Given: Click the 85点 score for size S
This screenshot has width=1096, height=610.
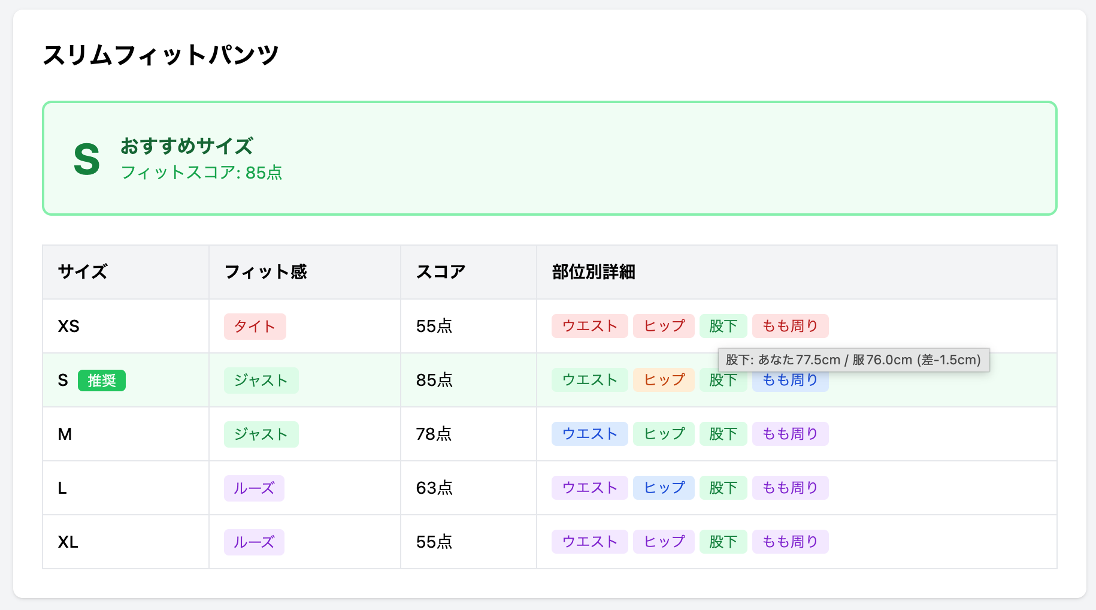Looking at the screenshot, I should coord(432,380).
